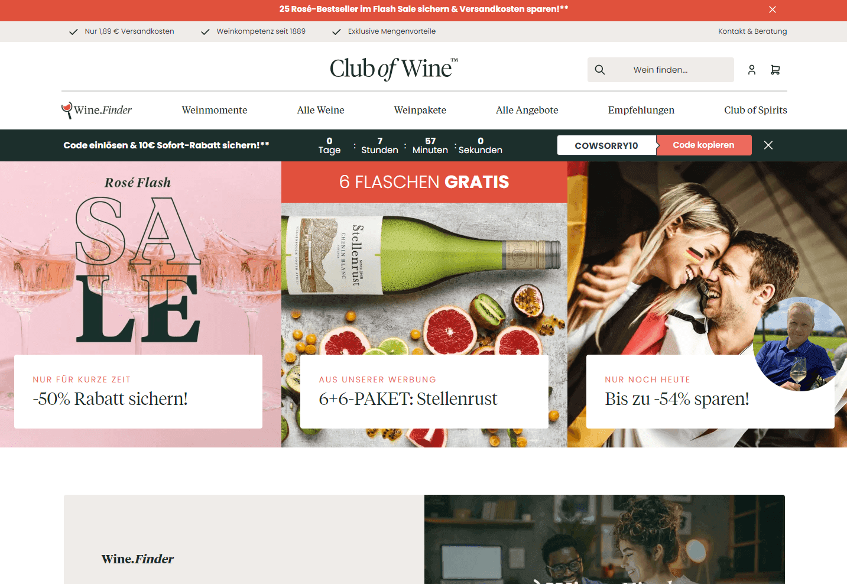This screenshot has width=847, height=584.
Task: Open the Empfehlungen menu item
Action: [x=641, y=110]
